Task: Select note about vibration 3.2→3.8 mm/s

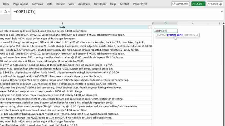Action: 76,95
